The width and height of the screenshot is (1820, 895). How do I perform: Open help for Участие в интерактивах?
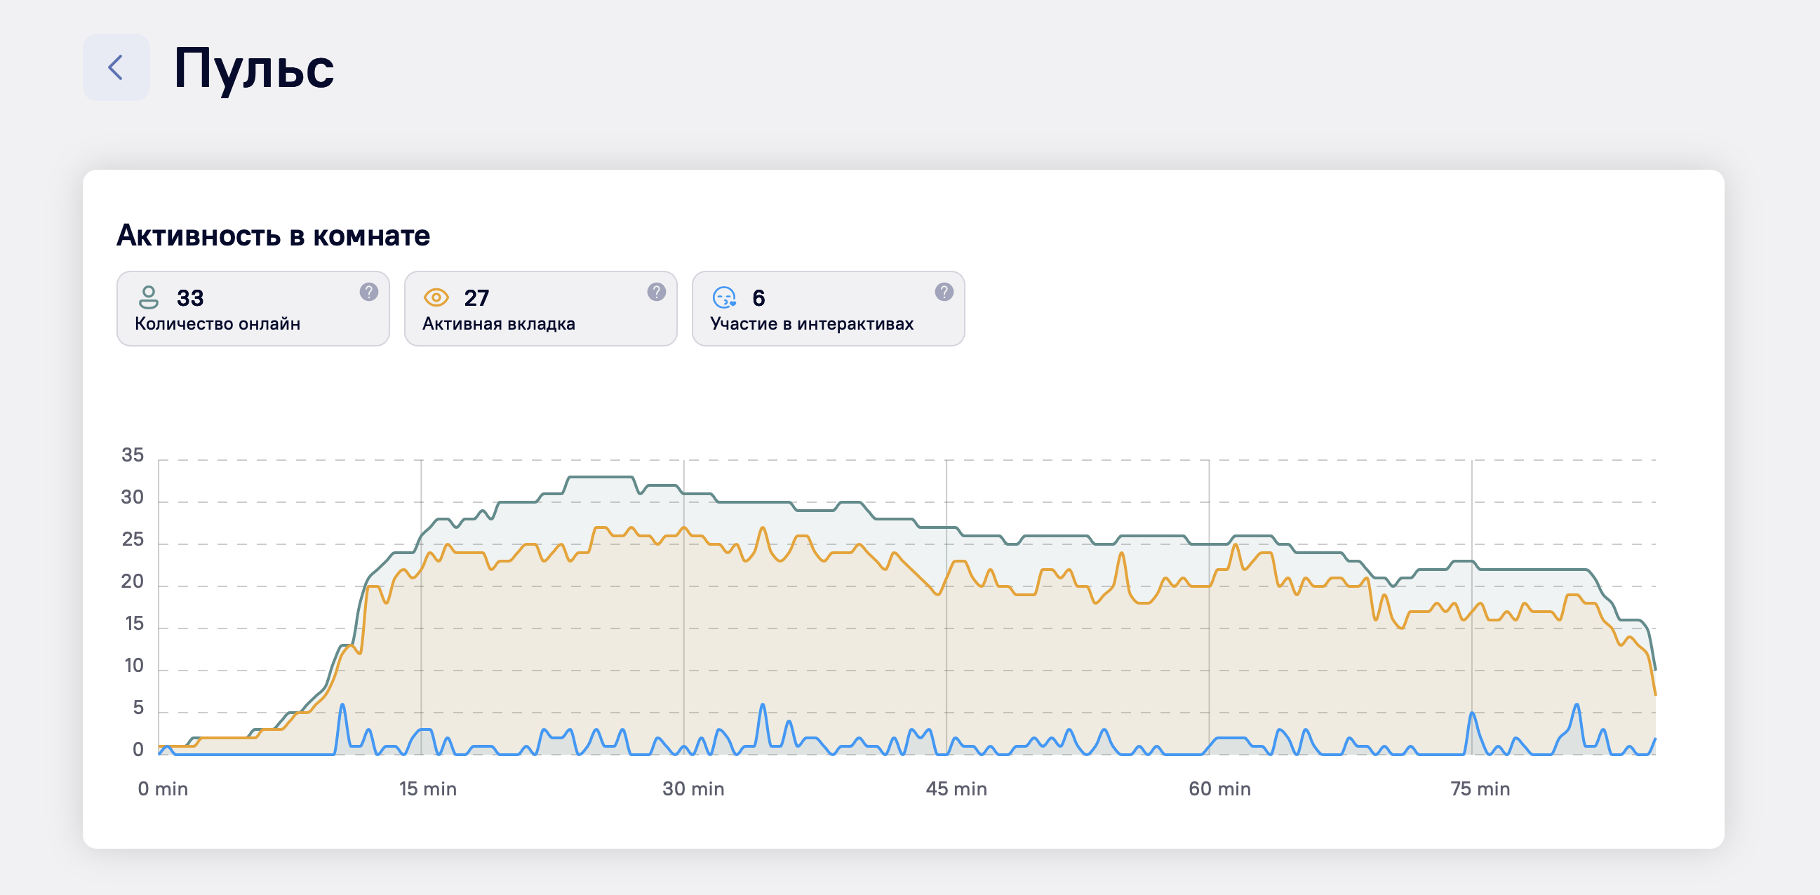click(x=944, y=292)
